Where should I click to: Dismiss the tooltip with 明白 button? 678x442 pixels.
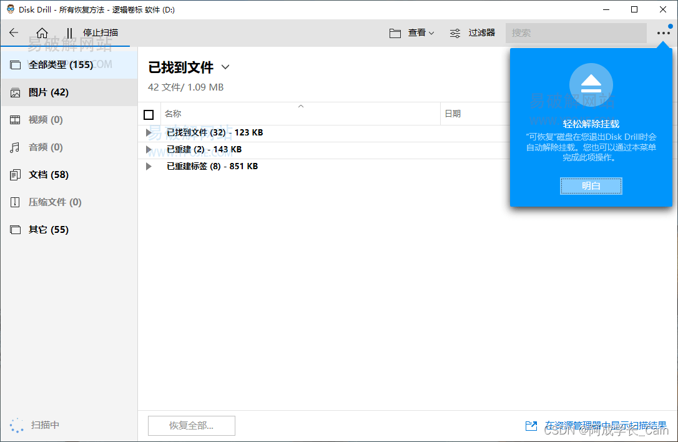591,186
